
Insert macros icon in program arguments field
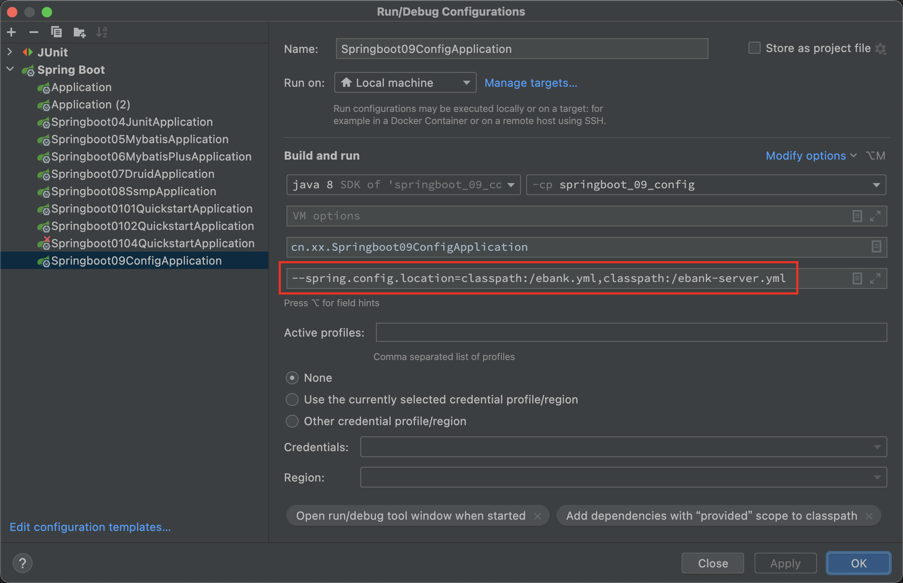point(857,278)
